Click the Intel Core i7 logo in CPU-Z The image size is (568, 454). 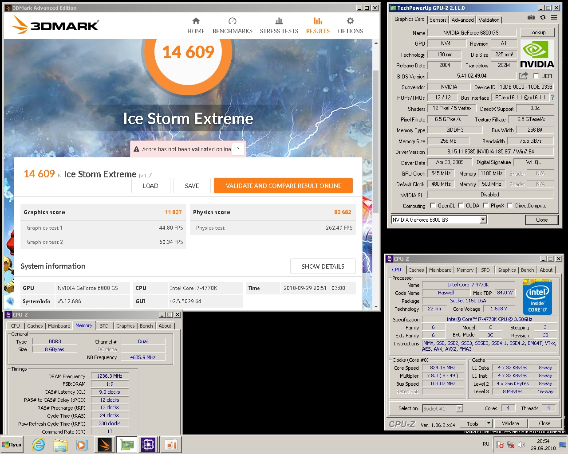(x=537, y=297)
